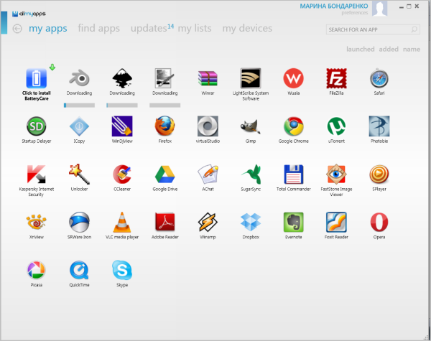
Task: Go back with the arrow button
Action: 17,29
